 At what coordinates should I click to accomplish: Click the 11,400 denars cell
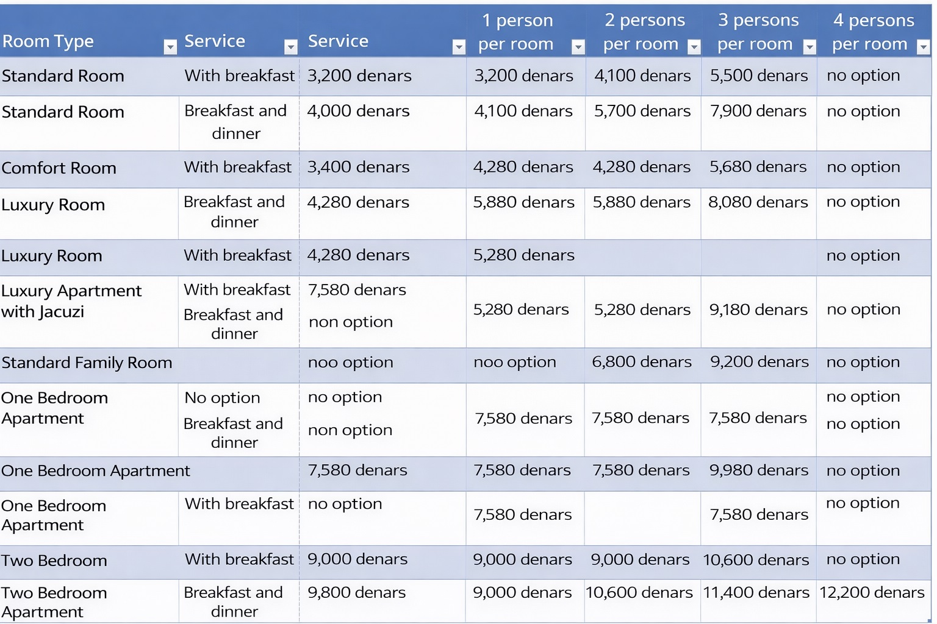point(756,592)
